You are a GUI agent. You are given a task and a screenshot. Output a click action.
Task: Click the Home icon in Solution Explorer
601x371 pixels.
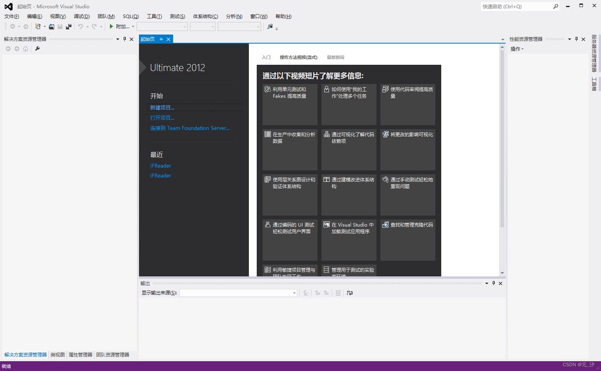pos(26,49)
